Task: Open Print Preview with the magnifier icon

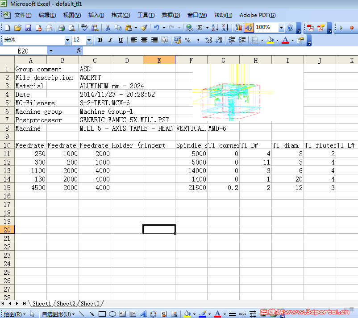Action: (72, 28)
